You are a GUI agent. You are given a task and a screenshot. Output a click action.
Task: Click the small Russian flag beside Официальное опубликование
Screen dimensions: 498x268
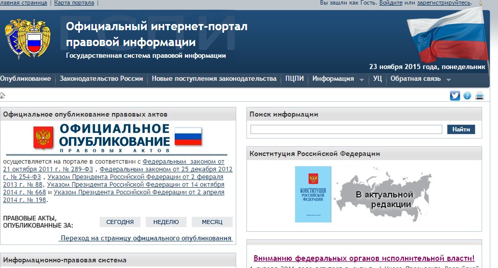click(x=188, y=136)
